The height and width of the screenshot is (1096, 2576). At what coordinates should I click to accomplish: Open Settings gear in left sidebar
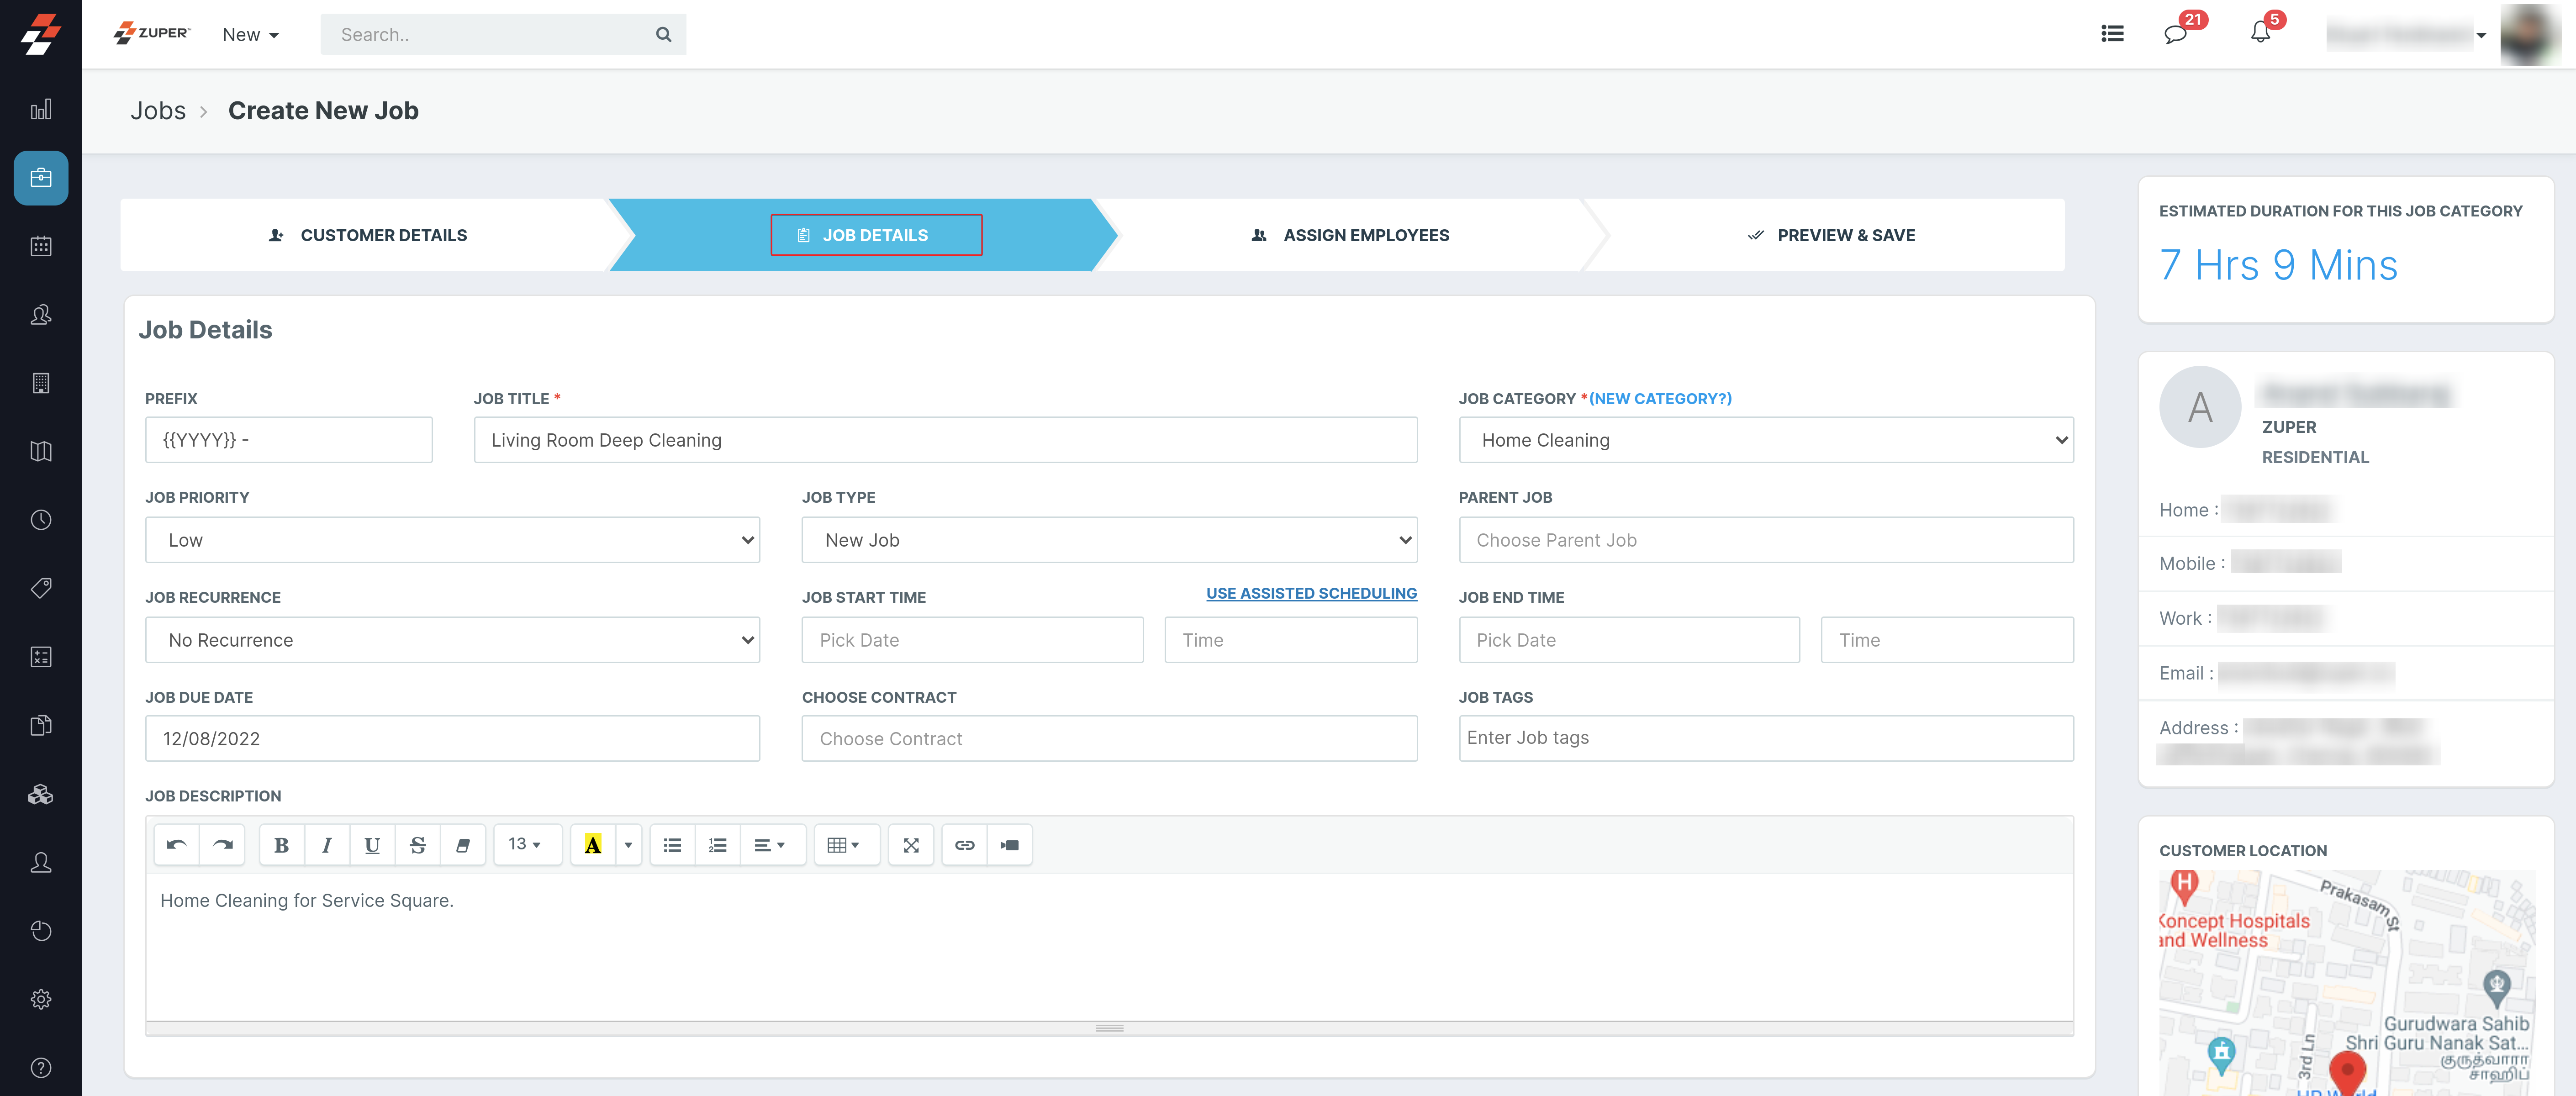point(41,999)
